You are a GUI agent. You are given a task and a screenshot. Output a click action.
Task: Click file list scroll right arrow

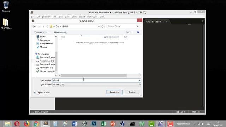[141, 75]
